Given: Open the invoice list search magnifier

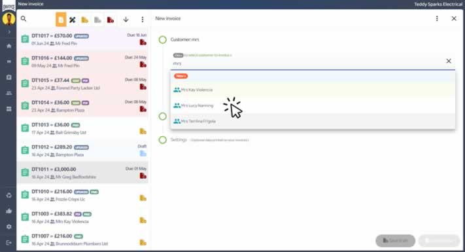Looking at the screenshot, I should (24, 19).
